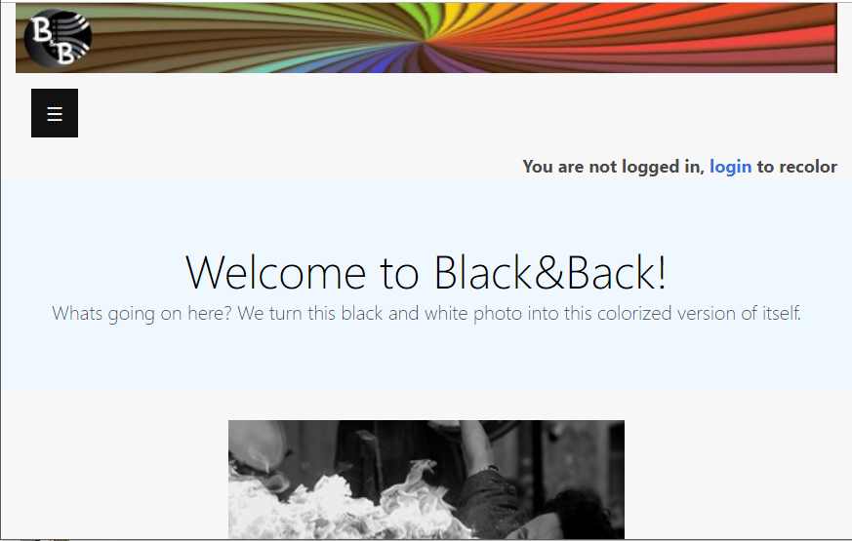Select the rainbow swirl center of banner
This screenshot has height=541, width=852.
pyautogui.click(x=426, y=39)
